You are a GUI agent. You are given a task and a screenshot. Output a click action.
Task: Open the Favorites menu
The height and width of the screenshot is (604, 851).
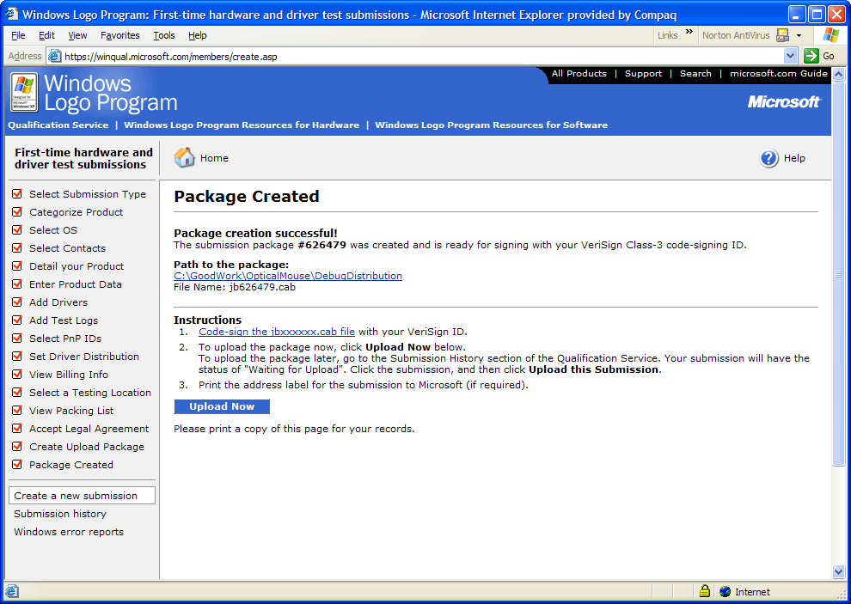119,35
